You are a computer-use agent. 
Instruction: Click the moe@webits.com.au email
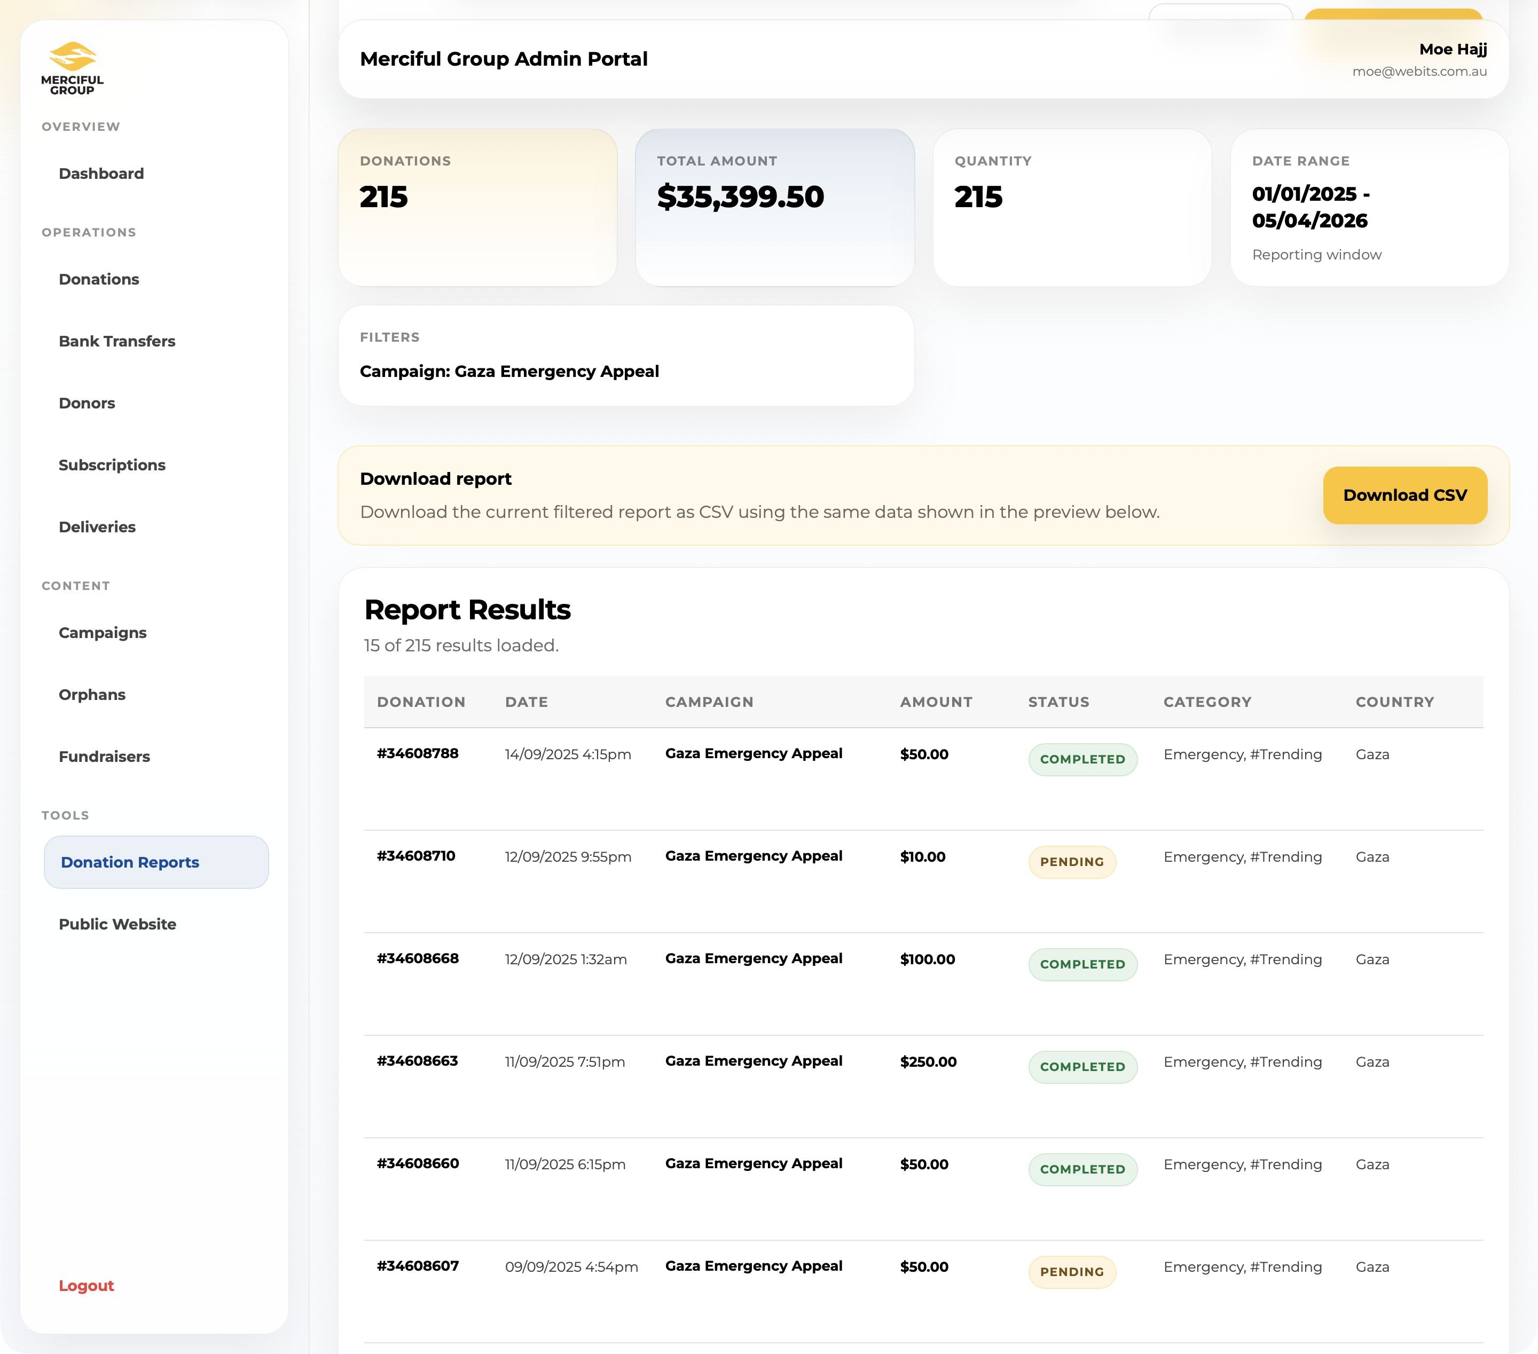(x=1419, y=72)
